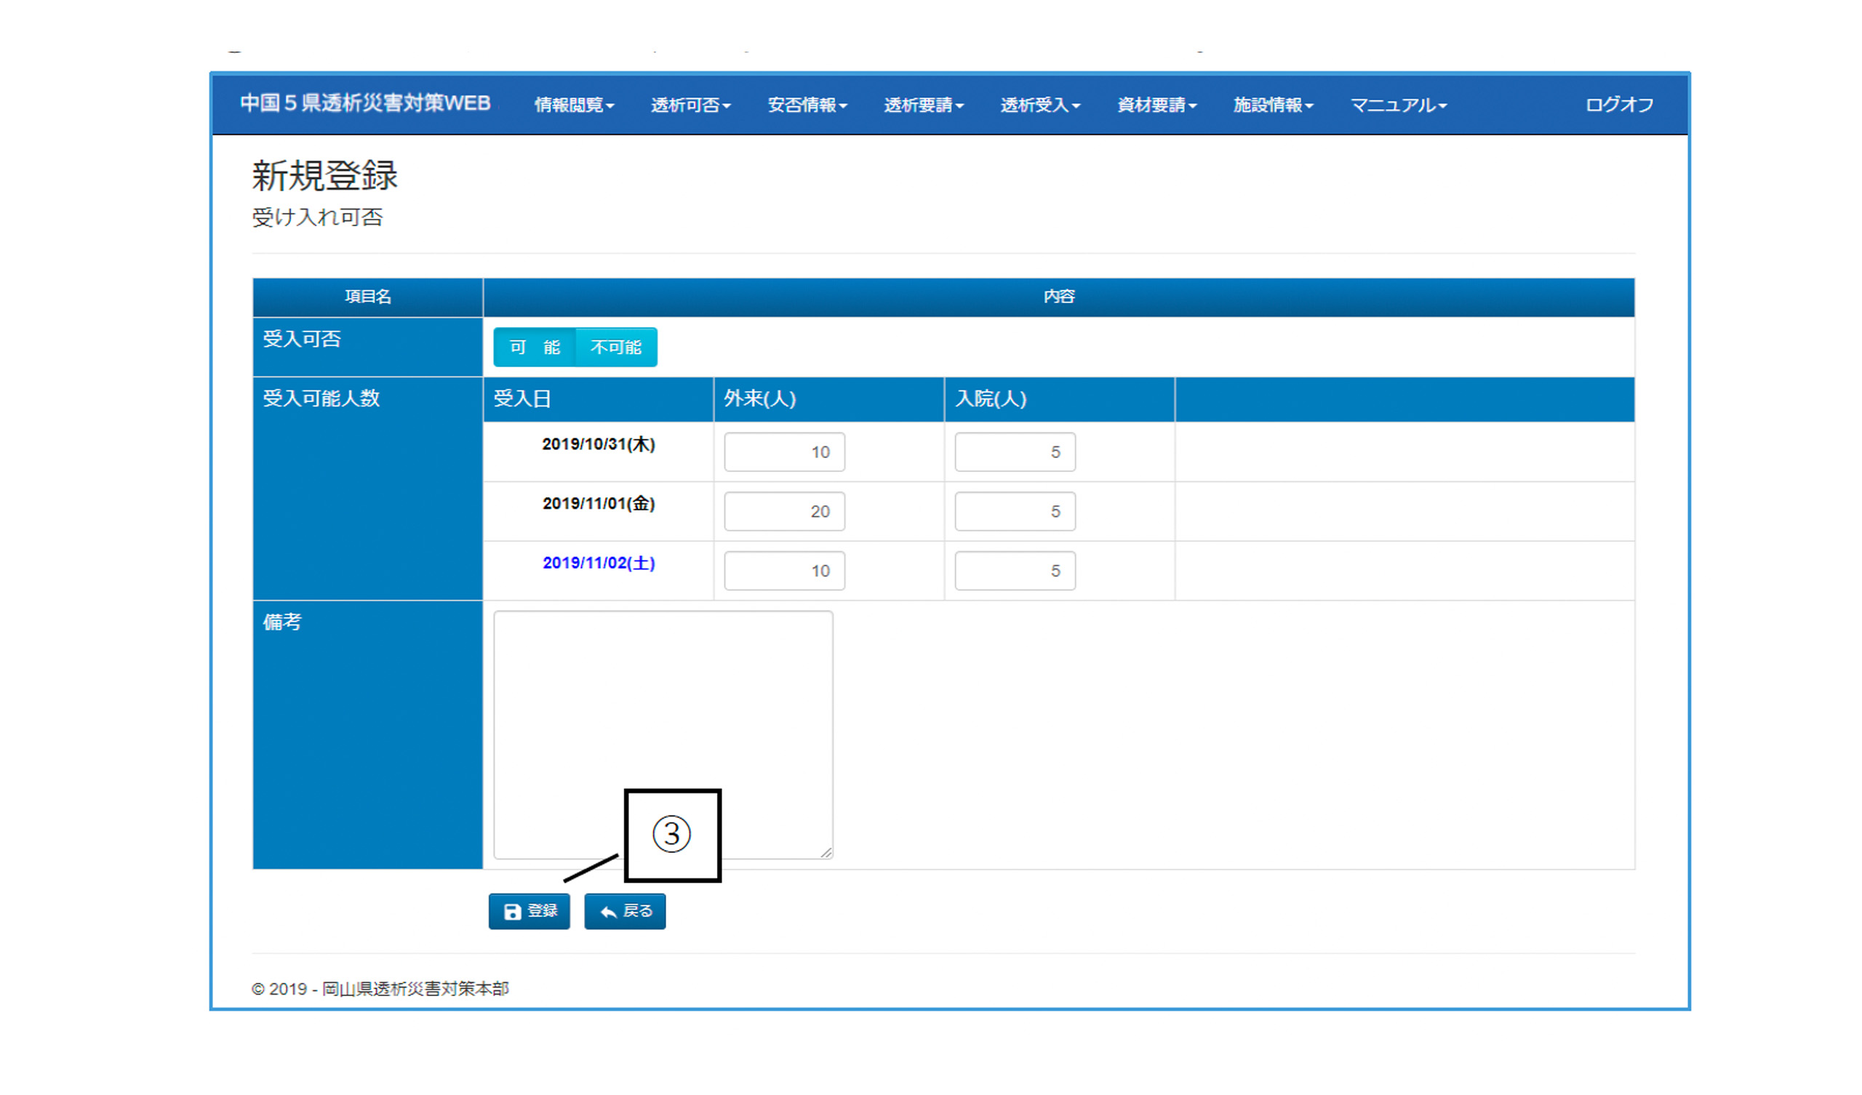This screenshot has width=1862, height=1095.
Task: Click the 登録 save button
Action: [529, 911]
